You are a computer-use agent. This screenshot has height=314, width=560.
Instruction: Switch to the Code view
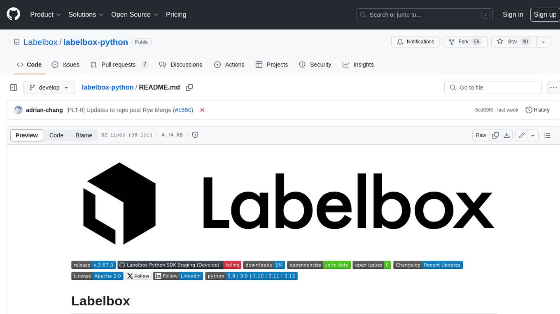click(x=56, y=135)
